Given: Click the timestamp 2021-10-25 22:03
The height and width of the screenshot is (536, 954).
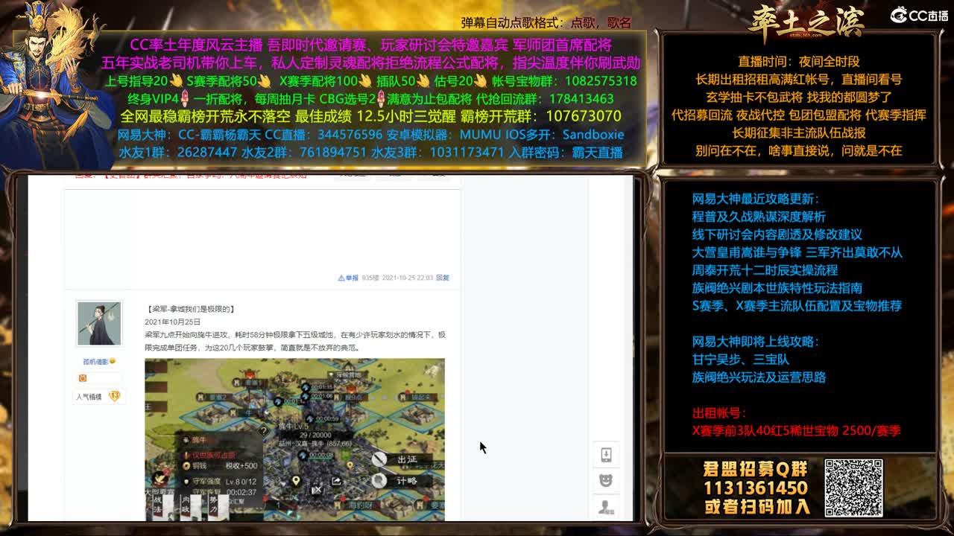Looking at the screenshot, I should (x=407, y=278).
